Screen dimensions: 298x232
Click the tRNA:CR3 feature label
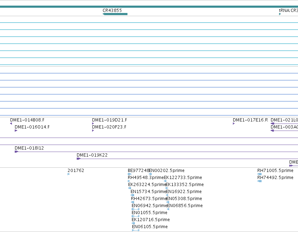pyautogui.click(x=288, y=11)
